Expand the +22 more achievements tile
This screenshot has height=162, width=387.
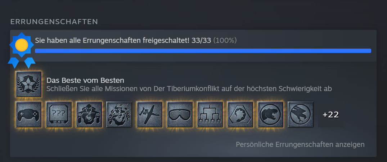(331, 114)
